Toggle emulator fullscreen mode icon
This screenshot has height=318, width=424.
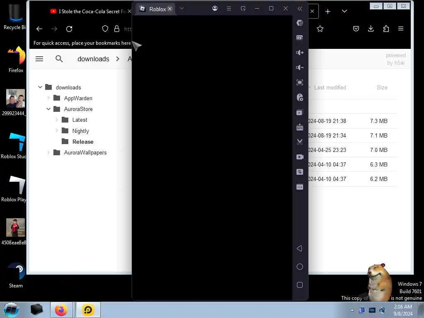[x=300, y=82]
